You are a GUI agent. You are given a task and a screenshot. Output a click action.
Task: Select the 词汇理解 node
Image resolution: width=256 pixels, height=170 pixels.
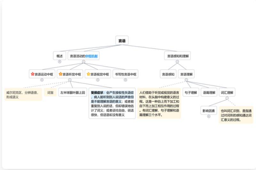[227, 92]
